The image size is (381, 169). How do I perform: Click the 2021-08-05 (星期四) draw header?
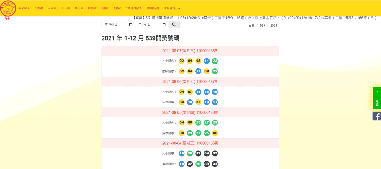coord(190,112)
